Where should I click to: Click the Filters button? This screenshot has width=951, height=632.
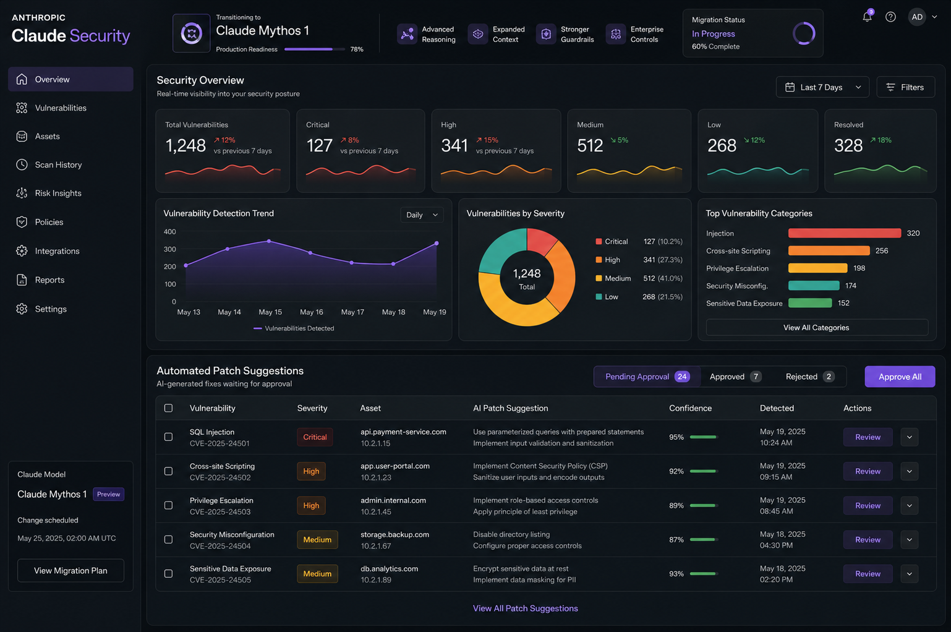pos(906,87)
